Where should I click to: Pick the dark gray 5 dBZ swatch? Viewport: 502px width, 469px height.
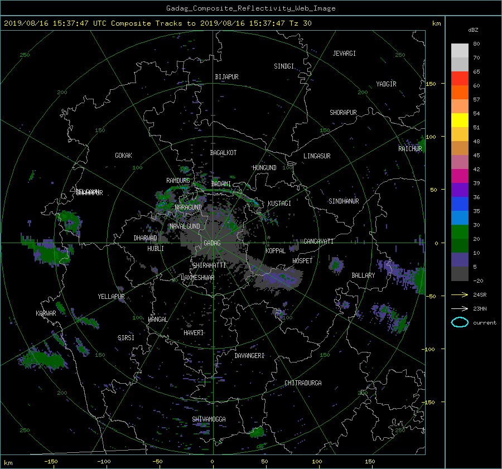click(x=460, y=274)
